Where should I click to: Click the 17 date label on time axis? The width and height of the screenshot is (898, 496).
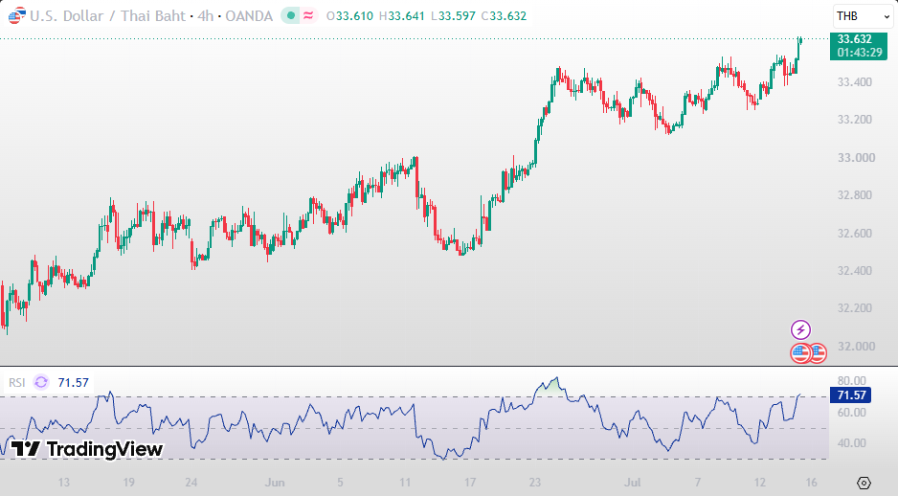(x=470, y=483)
